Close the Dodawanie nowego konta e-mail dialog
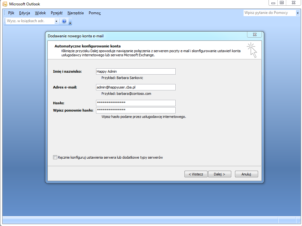The width and height of the screenshot is (302, 226). click(255, 34)
